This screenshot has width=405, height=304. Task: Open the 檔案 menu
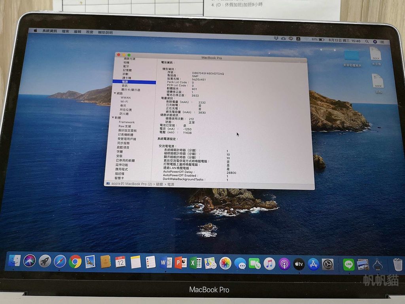[66, 31]
